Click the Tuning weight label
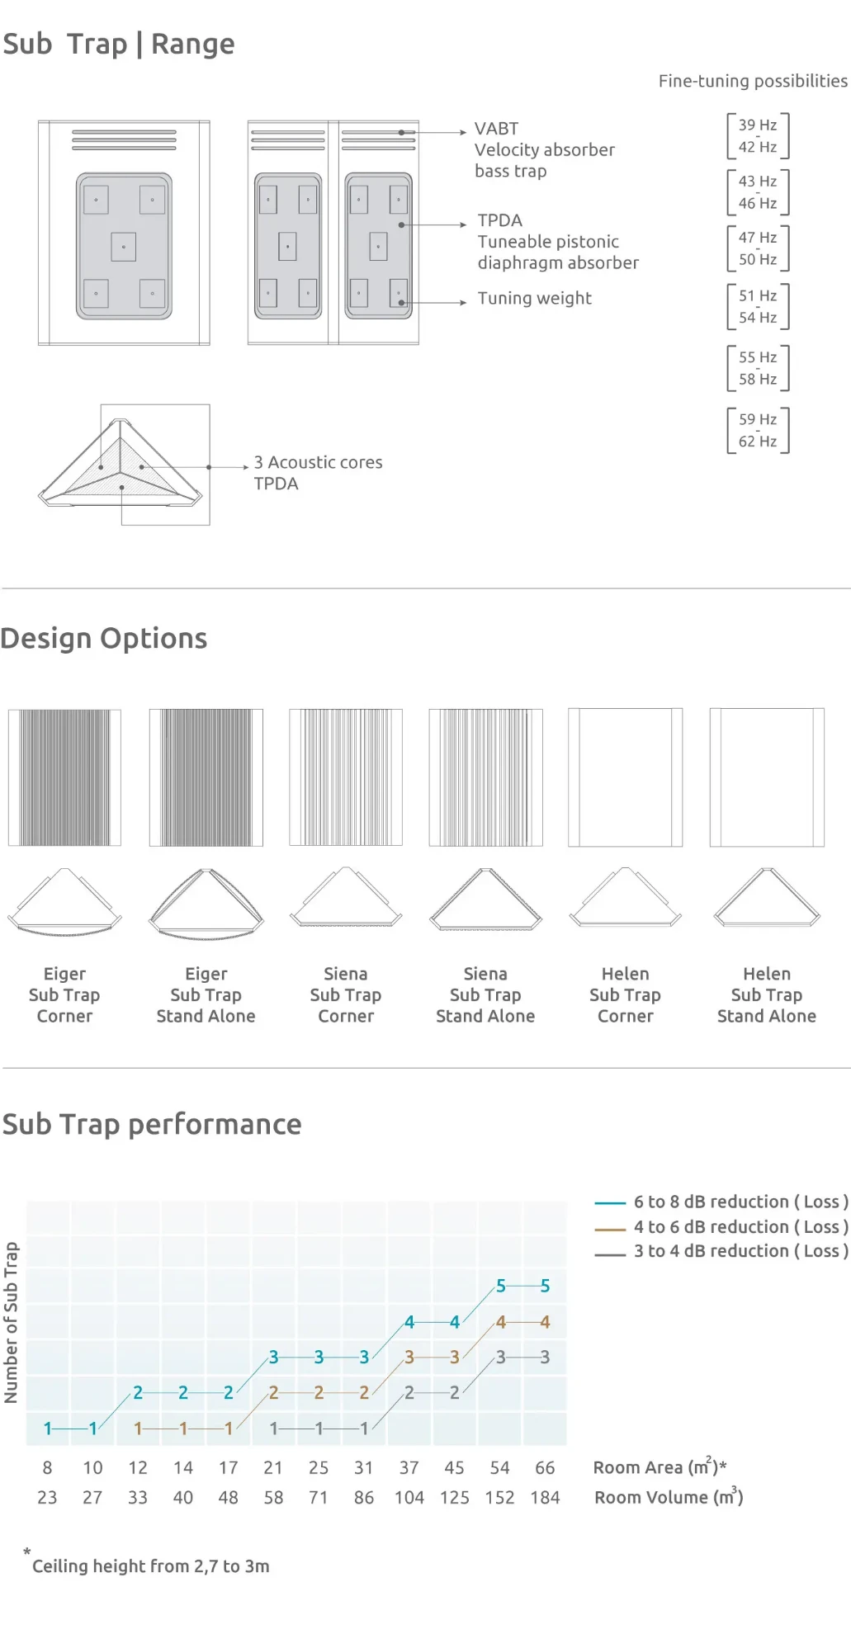 pyautogui.click(x=534, y=298)
